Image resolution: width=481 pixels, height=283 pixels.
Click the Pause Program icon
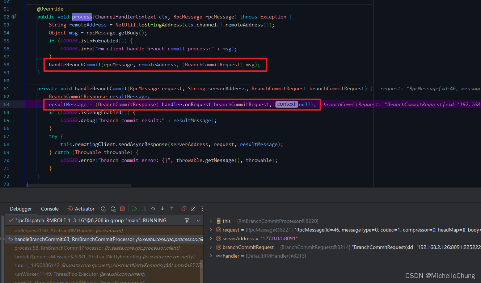(144, 209)
